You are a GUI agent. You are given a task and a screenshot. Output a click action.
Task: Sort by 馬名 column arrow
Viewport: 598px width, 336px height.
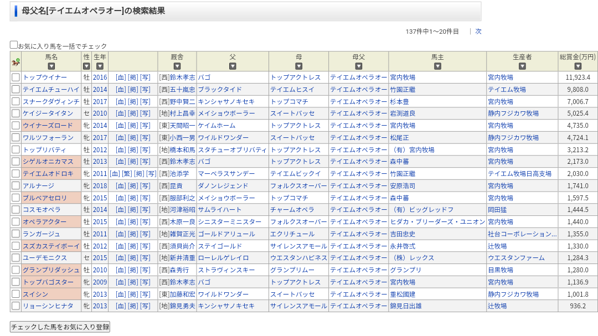pos(51,66)
